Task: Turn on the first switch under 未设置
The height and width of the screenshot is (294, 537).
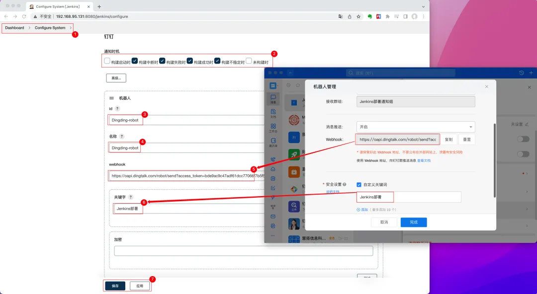Action: 523,139
